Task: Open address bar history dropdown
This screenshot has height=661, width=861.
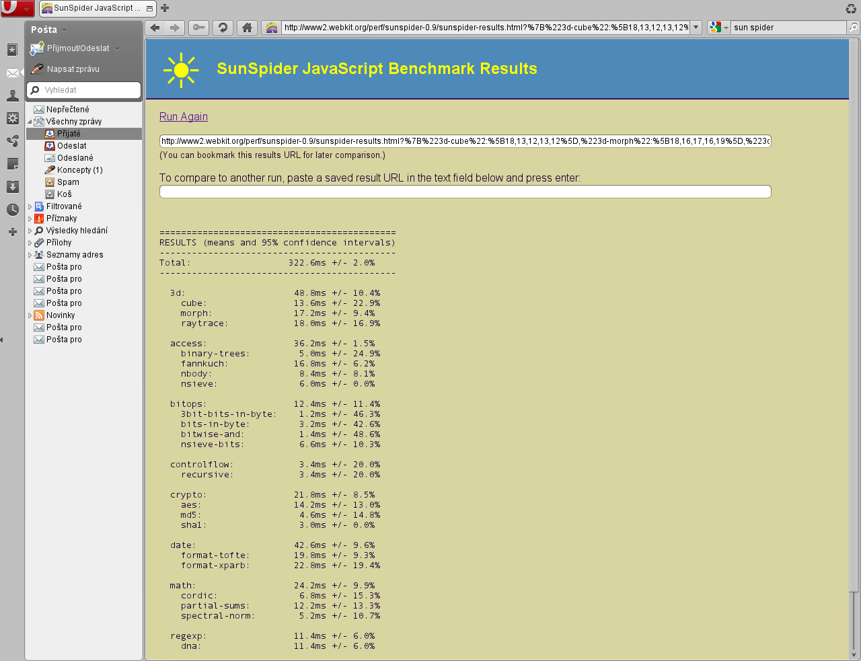Action: [696, 28]
